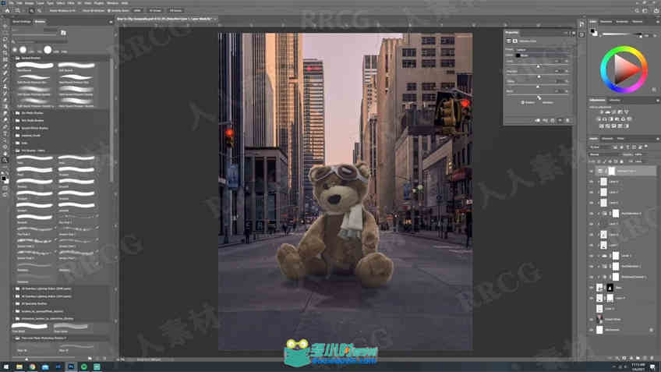661x372 pixels.
Task: Delete adjustment layer from Properties panel
Action: click(x=567, y=121)
